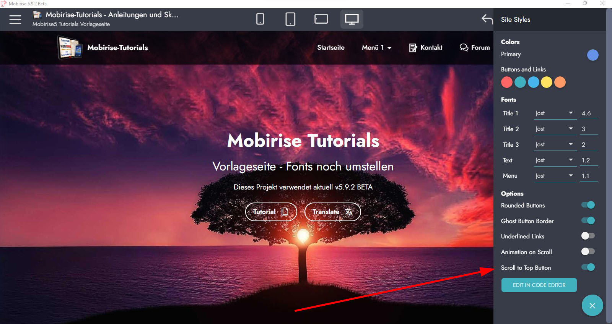Expand the Menü 1 dropdown
Image resolution: width=612 pixels, height=324 pixels.
tap(376, 47)
